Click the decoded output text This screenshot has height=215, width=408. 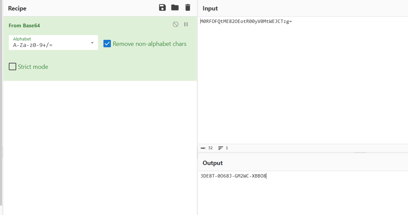[233, 176]
